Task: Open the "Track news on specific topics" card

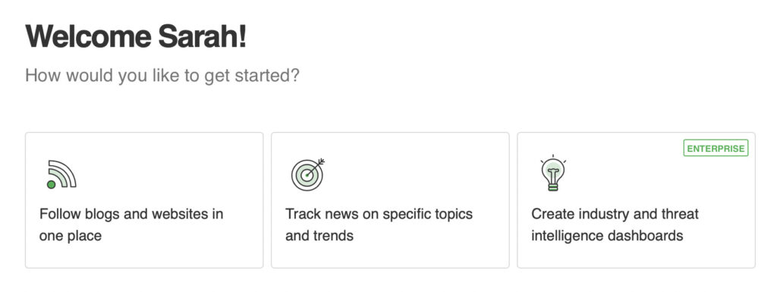Action: click(390, 200)
